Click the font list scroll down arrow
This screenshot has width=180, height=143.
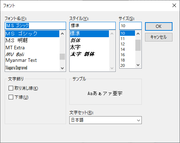tap(62, 68)
